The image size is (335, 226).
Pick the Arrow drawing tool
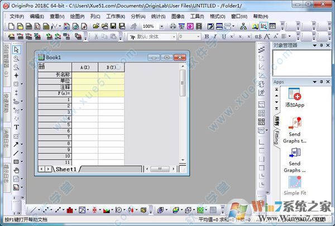[x=16, y=144]
